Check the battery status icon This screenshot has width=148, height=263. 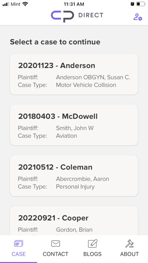(x=140, y=4)
